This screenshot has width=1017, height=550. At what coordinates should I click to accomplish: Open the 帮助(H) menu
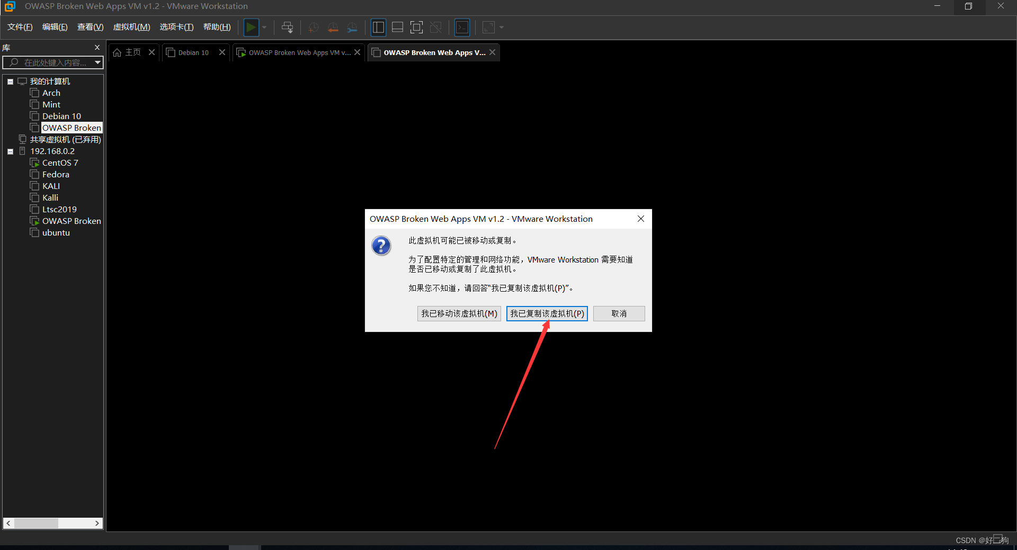pos(217,27)
